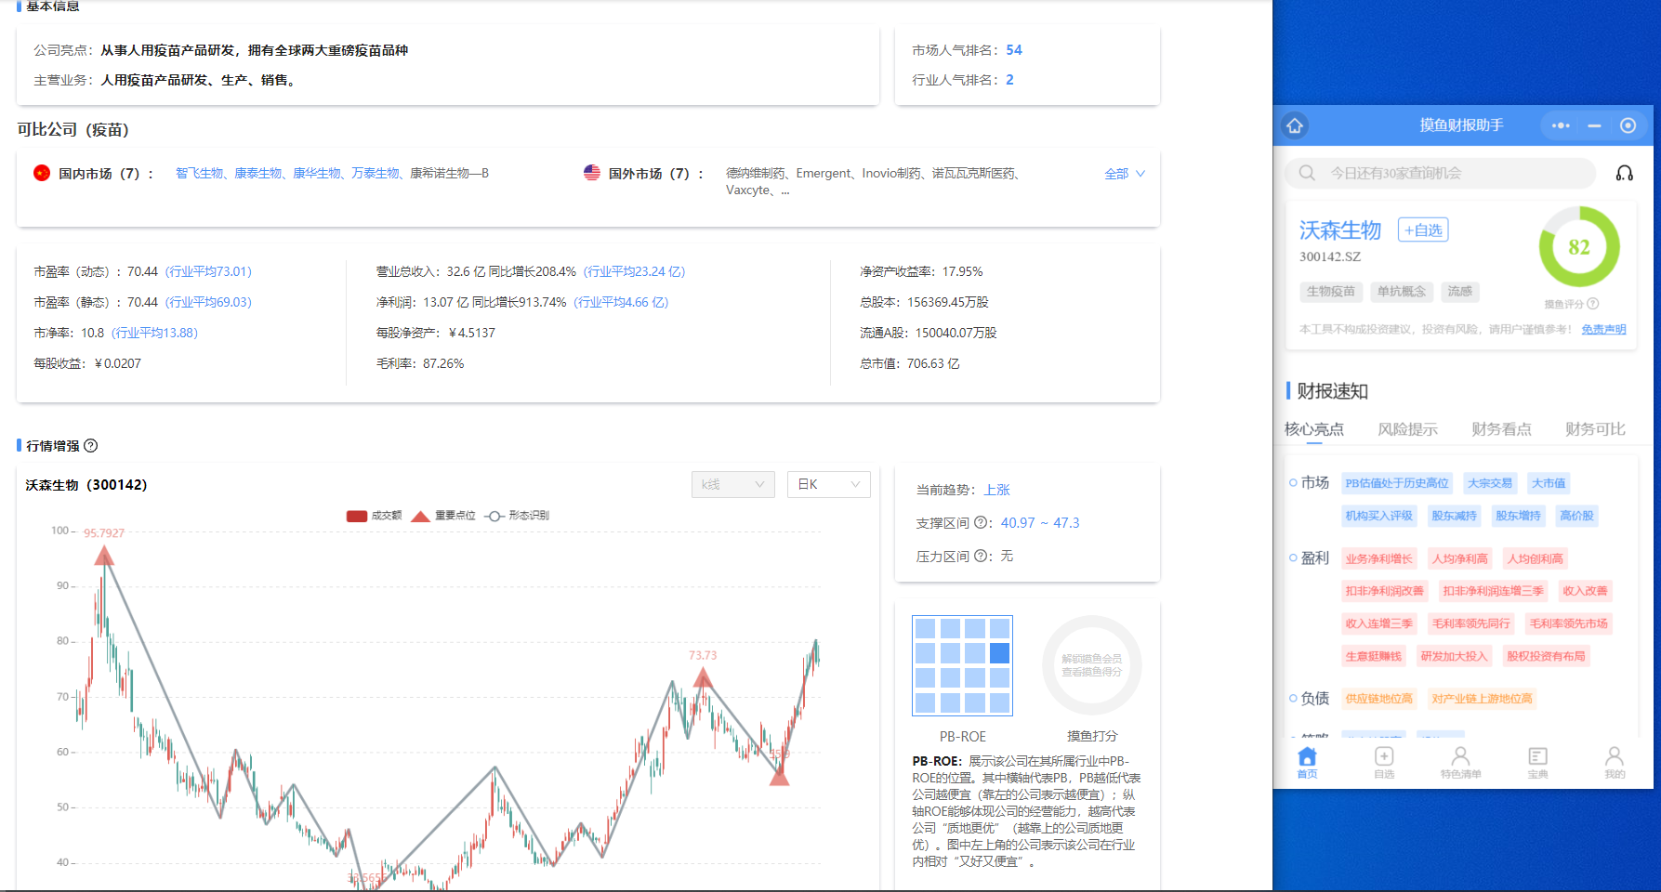Select 供应链地位高 debt tag
This screenshot has width=1661, height=892.
[x=1378, y=699]
